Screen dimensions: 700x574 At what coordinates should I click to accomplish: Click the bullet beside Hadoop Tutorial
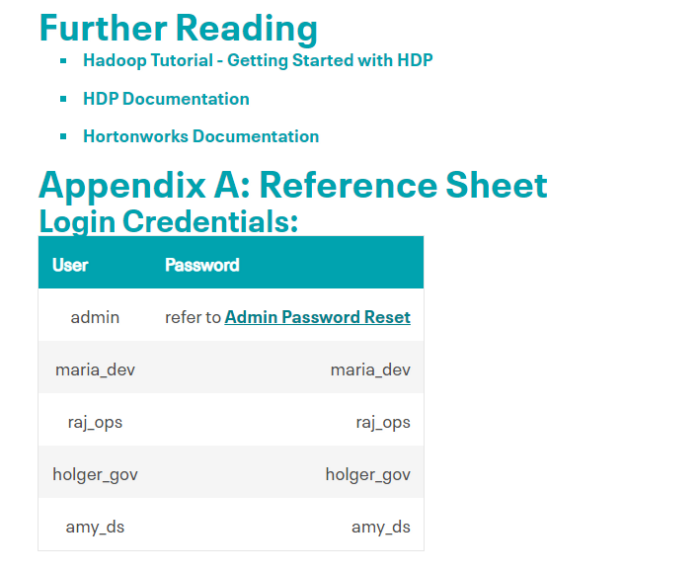pyautogui.click(x=63, y=61)
